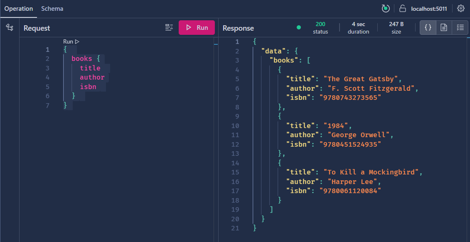Click the 200 status indicator
470x242 pixels.
tap(320, 28)
